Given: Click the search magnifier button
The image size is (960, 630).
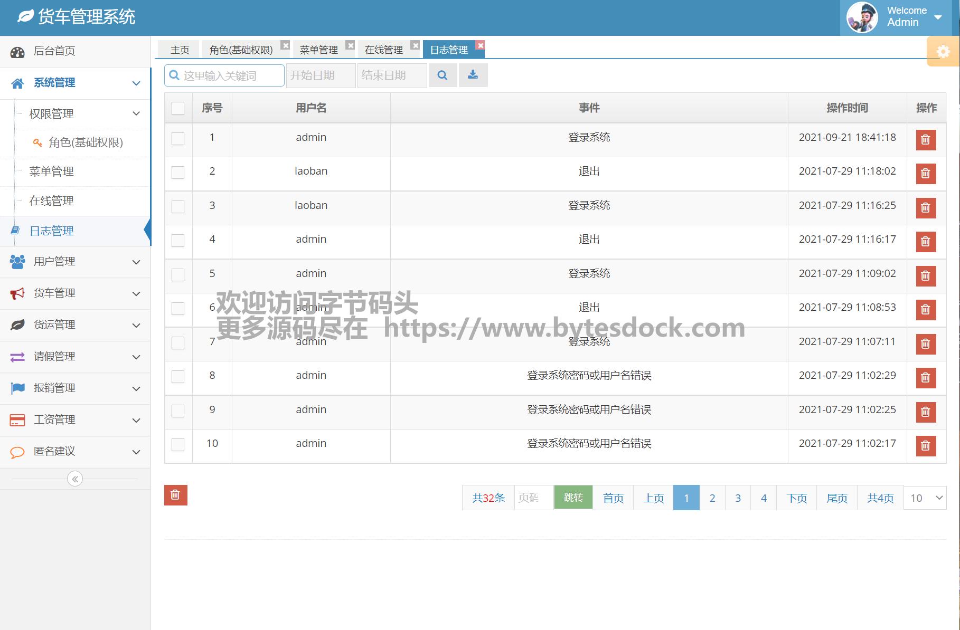Looking at the screenshot, I should 443,75.
